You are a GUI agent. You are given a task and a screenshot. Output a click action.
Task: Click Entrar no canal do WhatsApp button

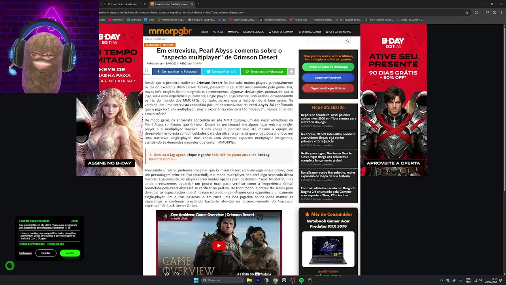328,67
